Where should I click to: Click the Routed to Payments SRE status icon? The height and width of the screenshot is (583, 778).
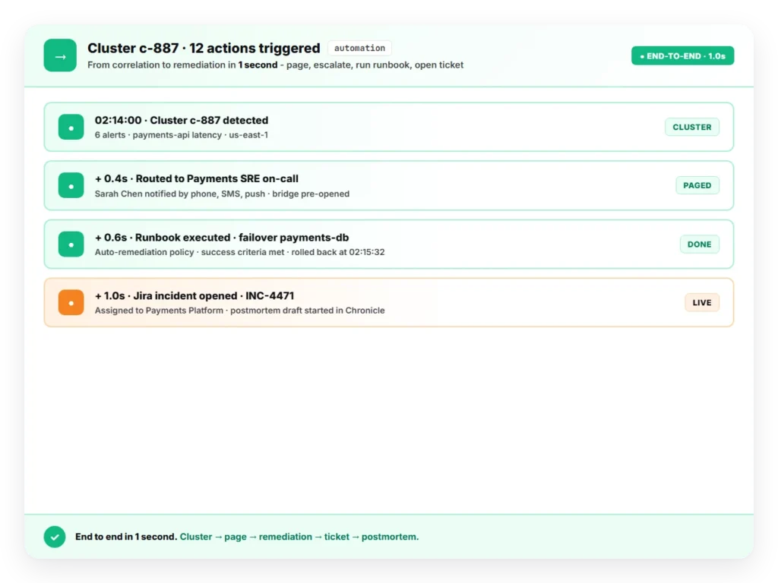[x=71, y=185]
